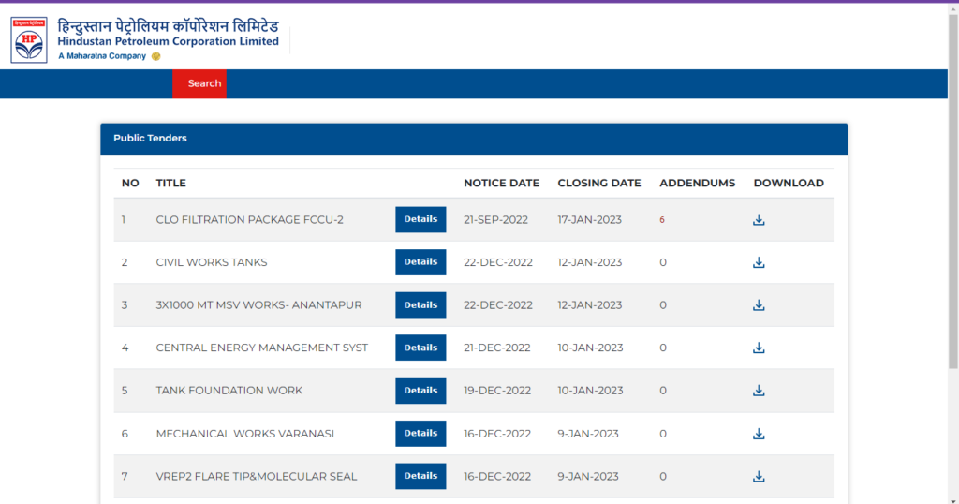Click Hindustan Petroleum Corporation Limited title

[x=168, y=41]
